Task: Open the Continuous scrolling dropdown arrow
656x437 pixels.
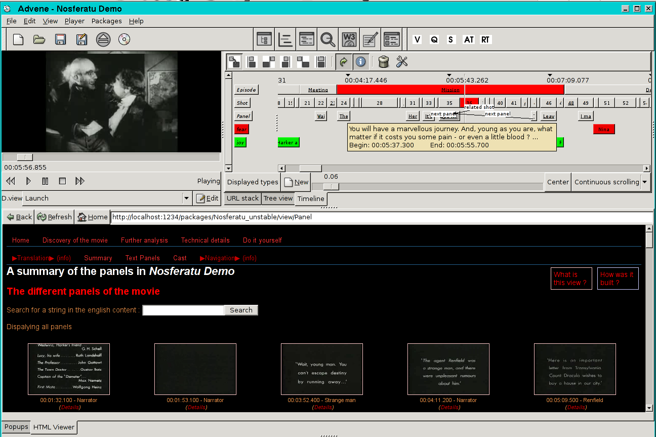Action: [645, 182]
